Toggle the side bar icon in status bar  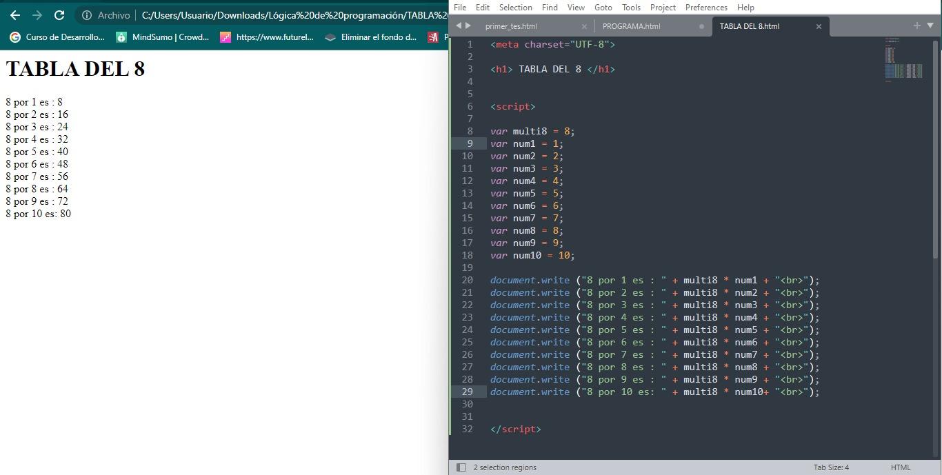click(461, 467)
